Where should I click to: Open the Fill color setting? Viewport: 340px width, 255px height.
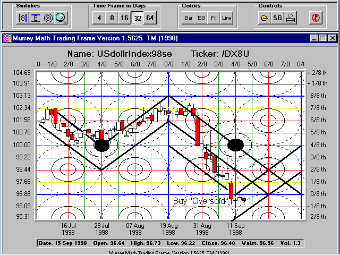click(x=214, y=18)
